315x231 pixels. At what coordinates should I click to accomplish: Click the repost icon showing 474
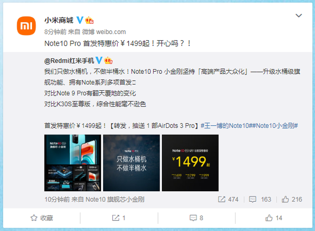(x=222, y=199)
